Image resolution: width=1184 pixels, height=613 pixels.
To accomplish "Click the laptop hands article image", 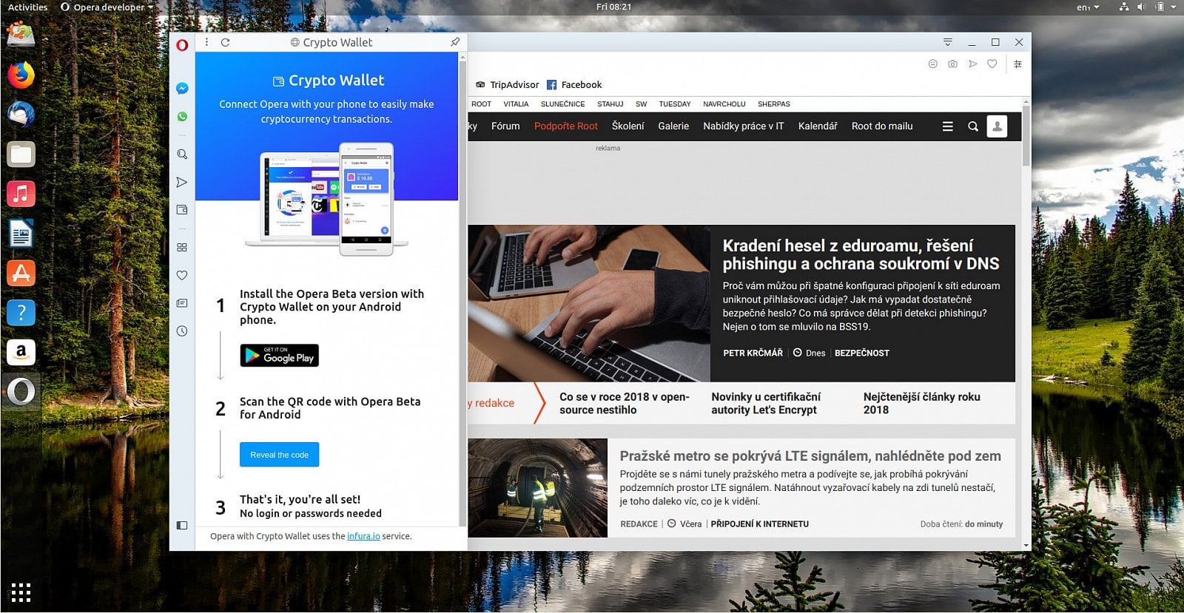I will click(589, 303).
